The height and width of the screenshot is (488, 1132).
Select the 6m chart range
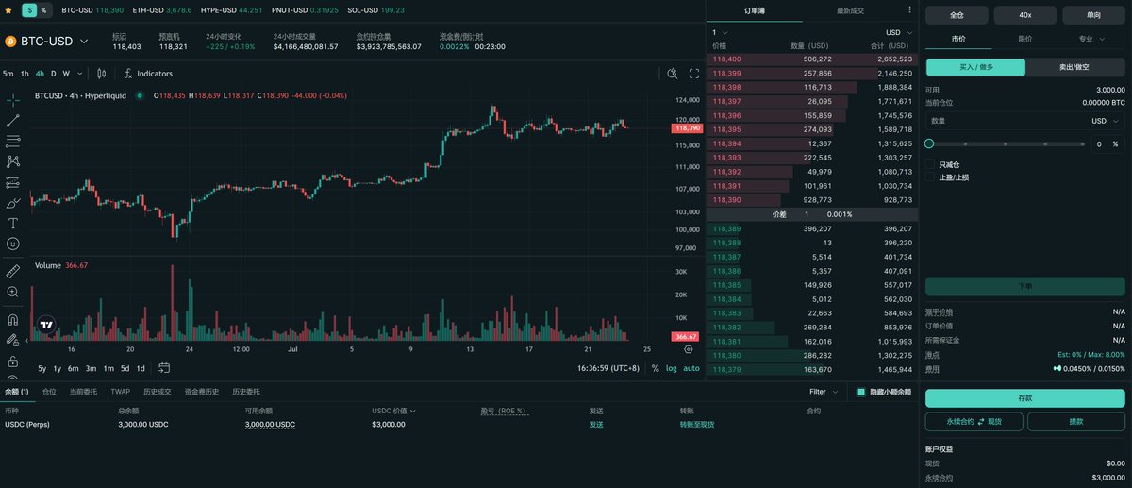(x=74, y=368)
